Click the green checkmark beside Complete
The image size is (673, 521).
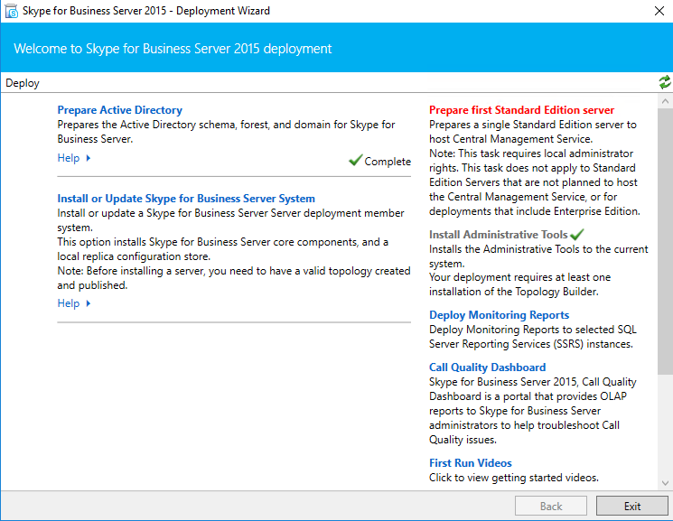click(355, 160)
